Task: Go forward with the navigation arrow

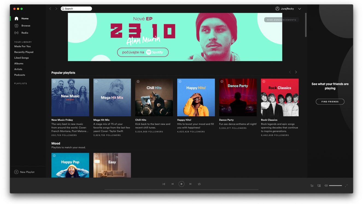Action: 56,9
